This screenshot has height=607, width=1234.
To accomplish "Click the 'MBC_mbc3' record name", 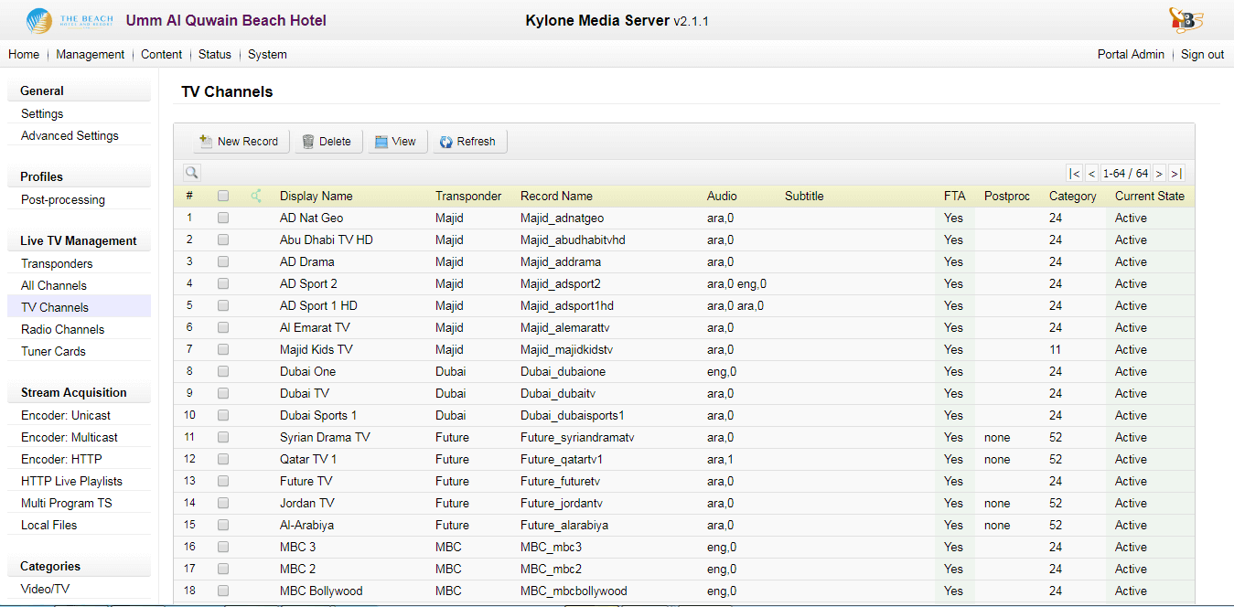I will pos(551,547).
